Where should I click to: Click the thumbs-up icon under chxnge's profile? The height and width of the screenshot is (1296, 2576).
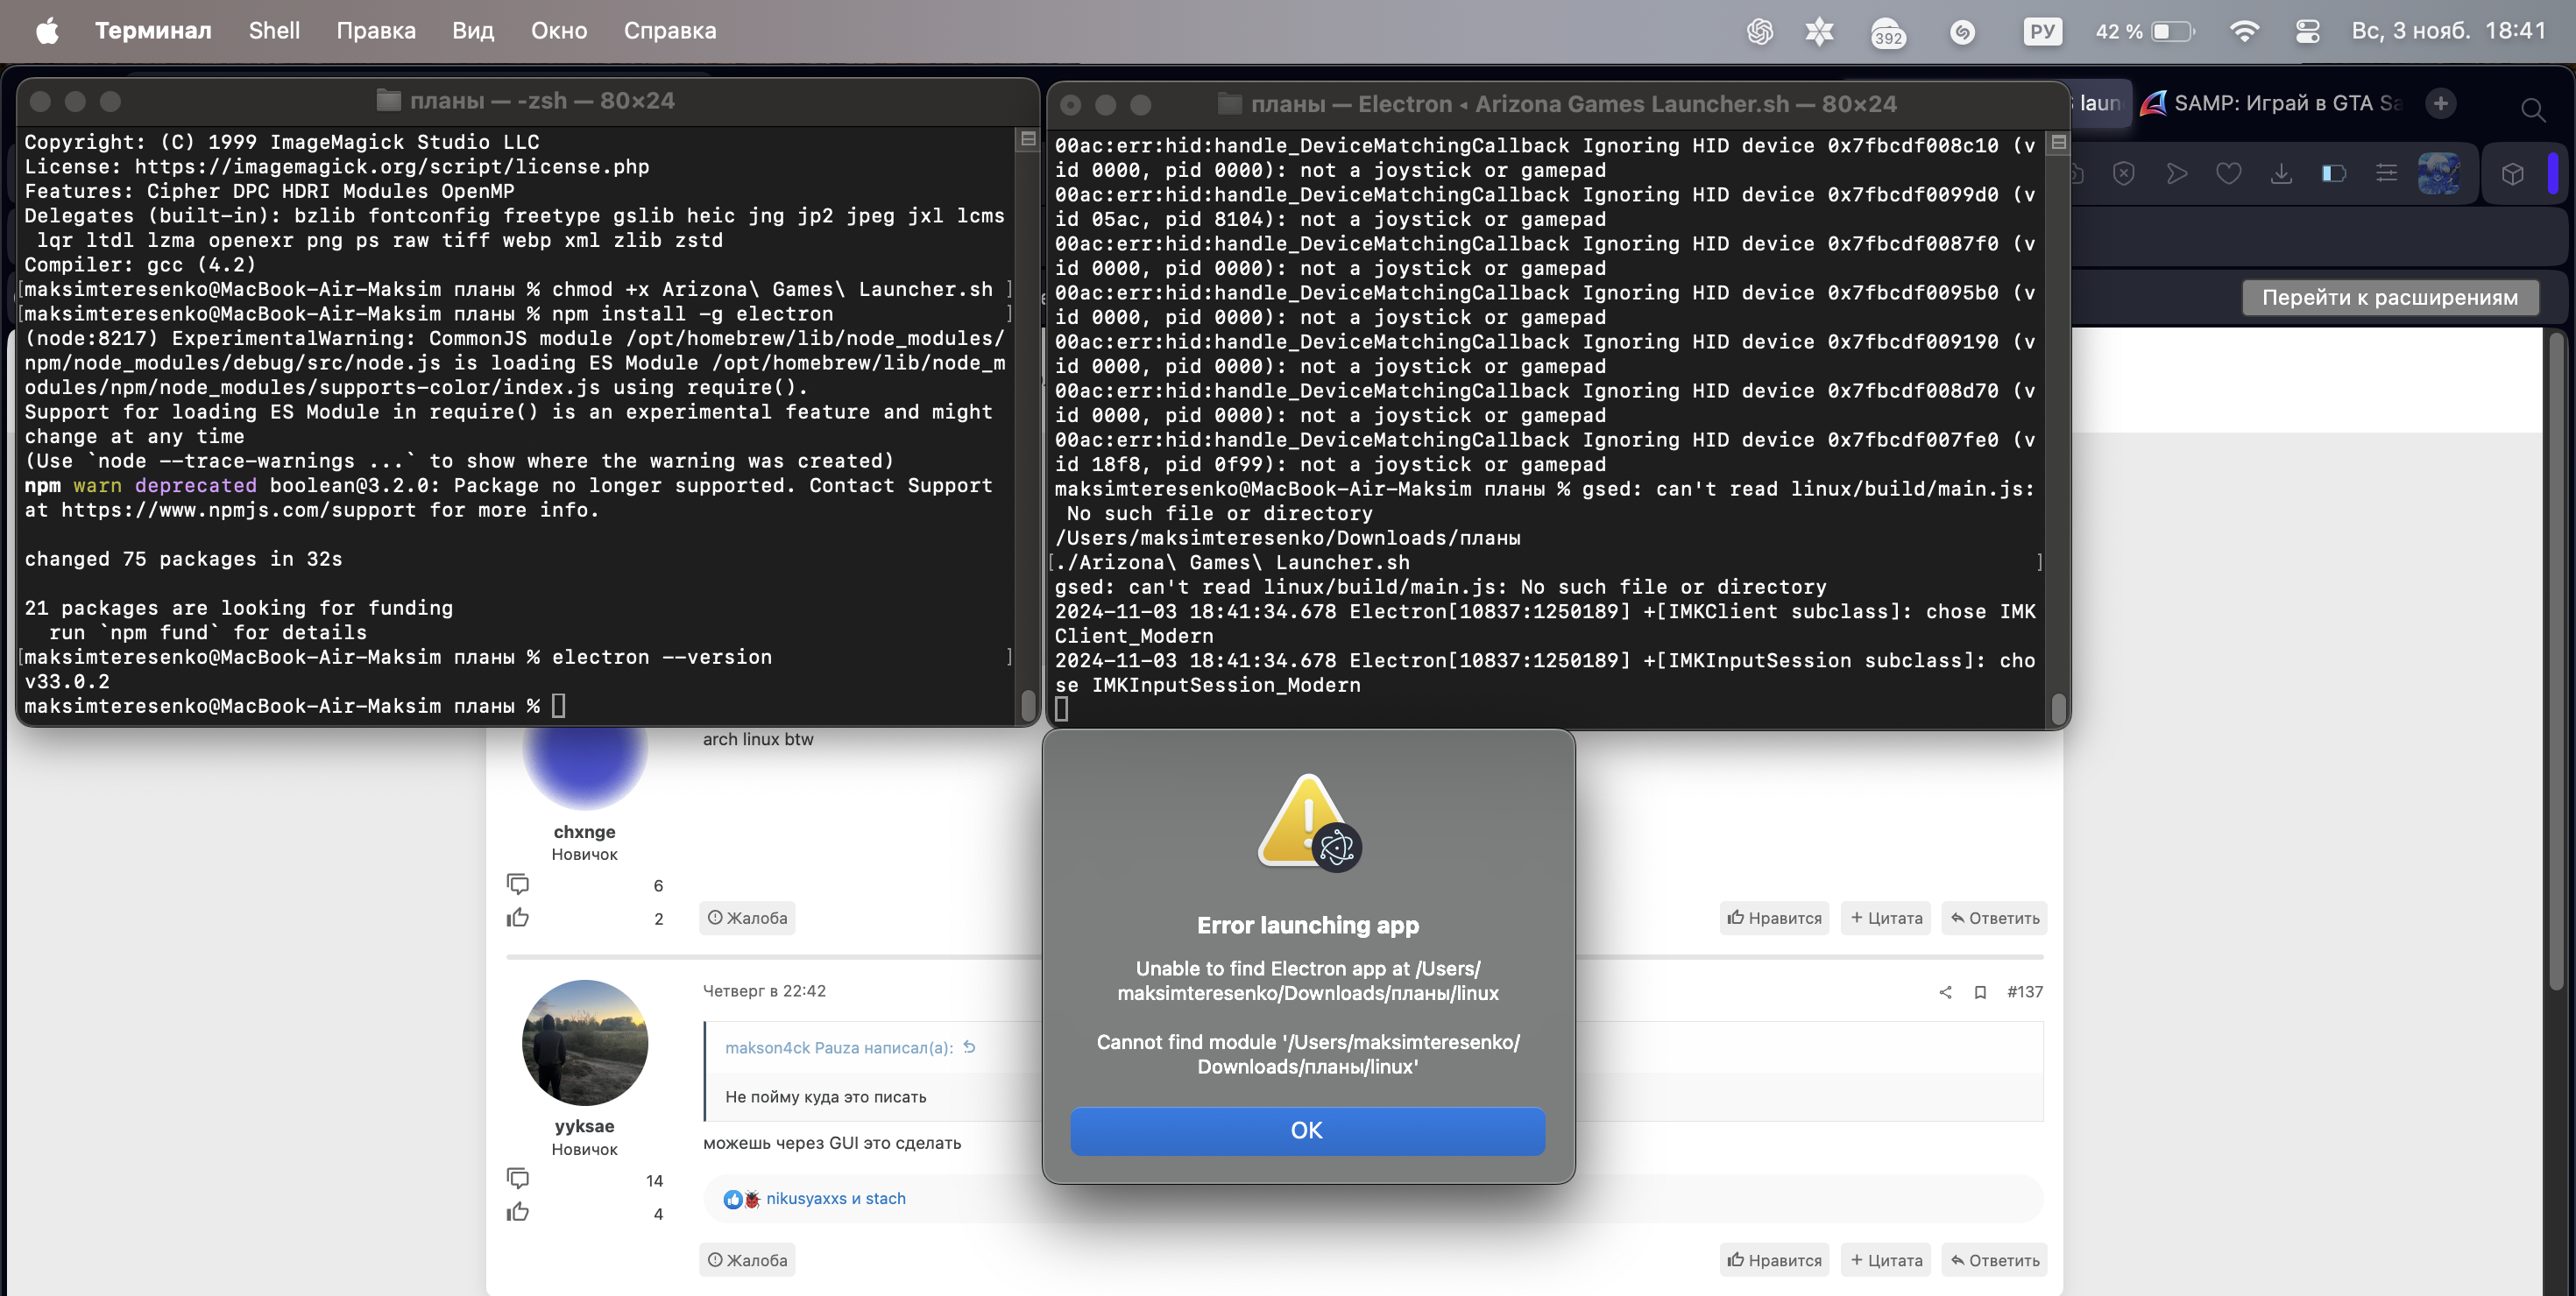tap(518, 918)
